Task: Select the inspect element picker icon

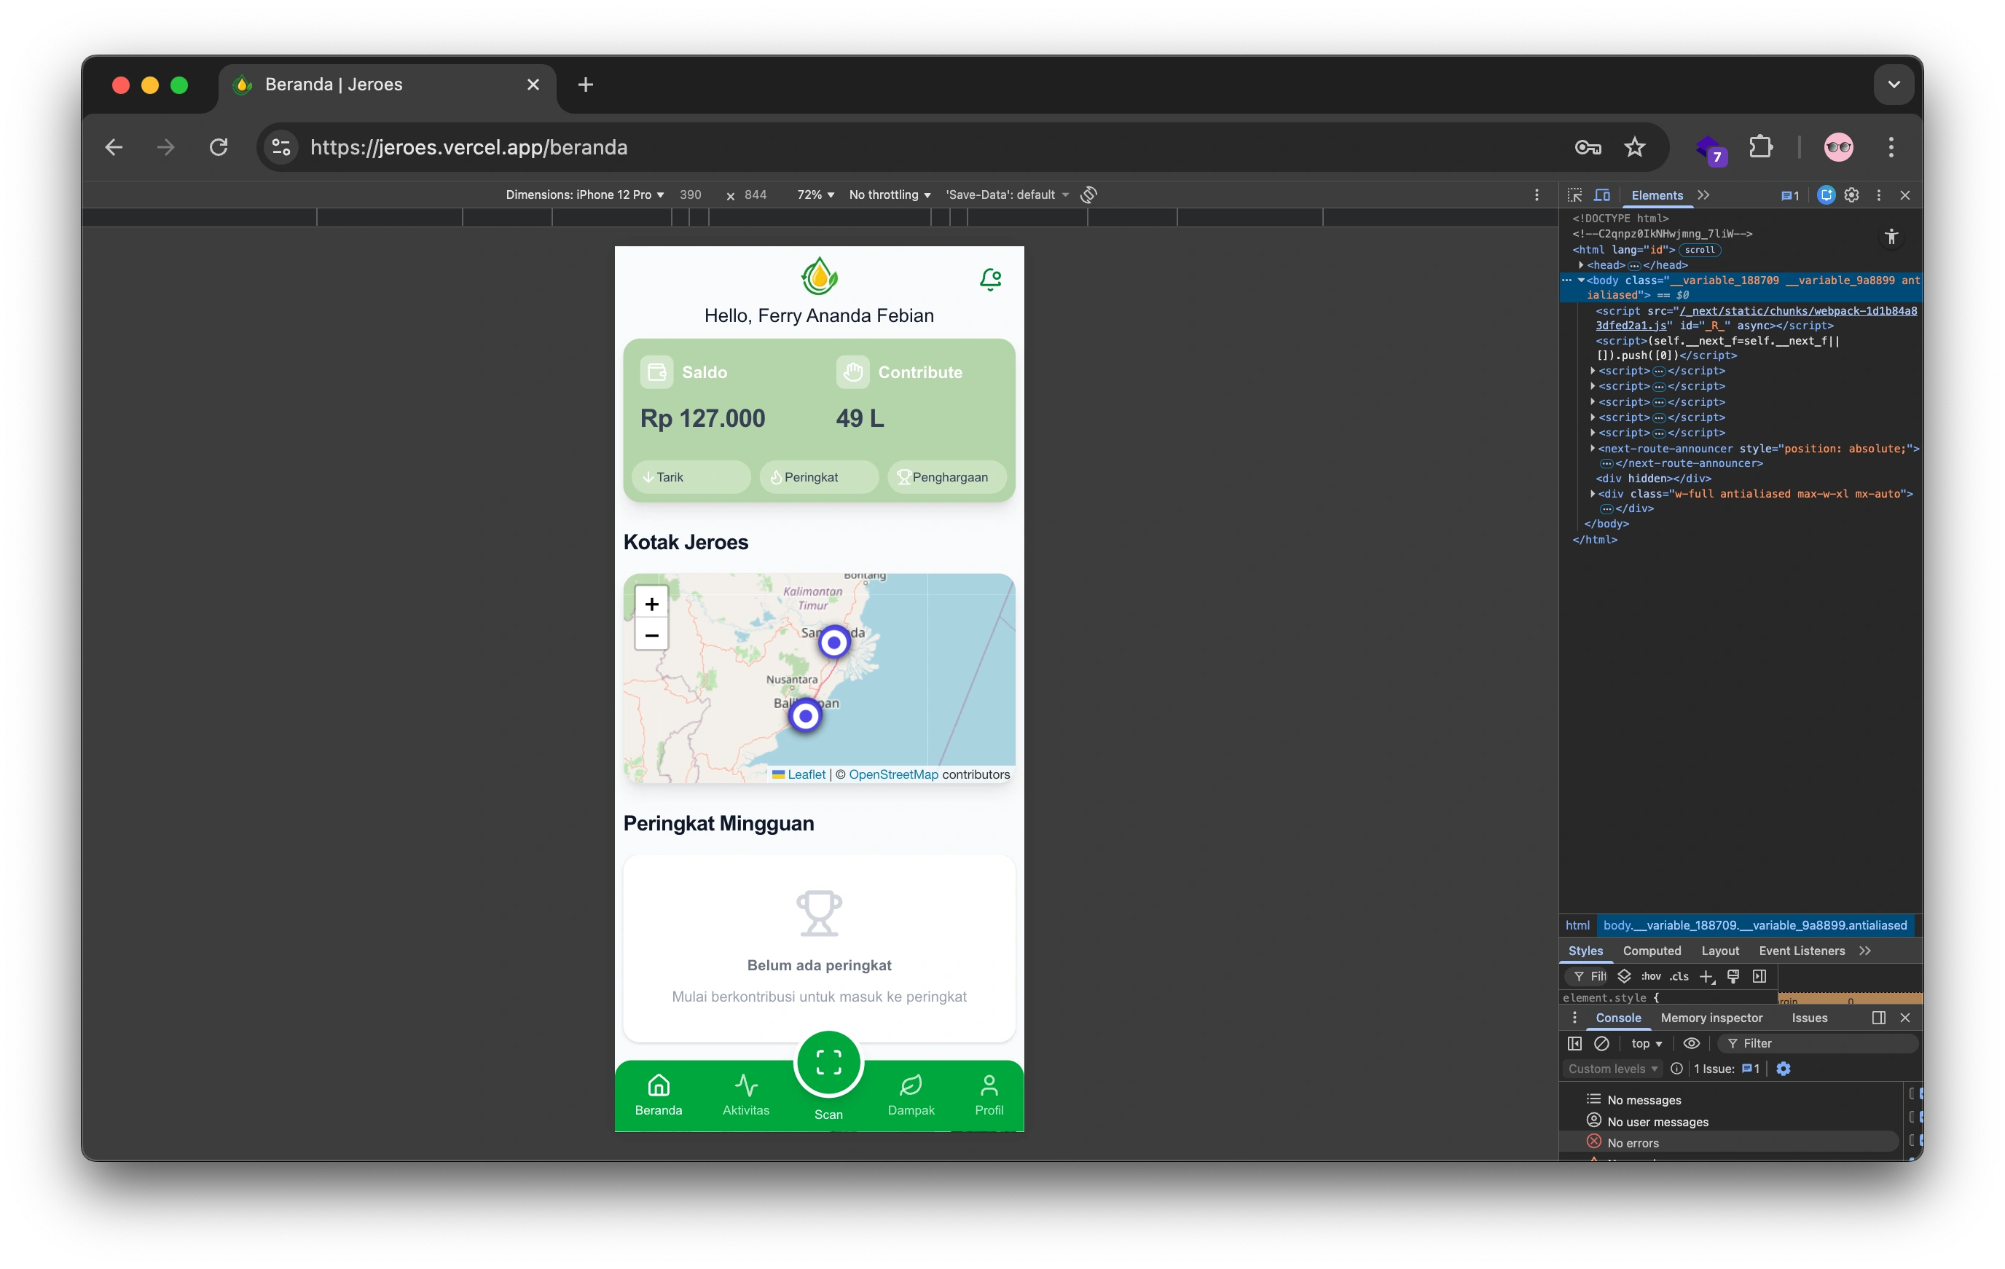Action: pyautogui.click(x=1574, y=195)
